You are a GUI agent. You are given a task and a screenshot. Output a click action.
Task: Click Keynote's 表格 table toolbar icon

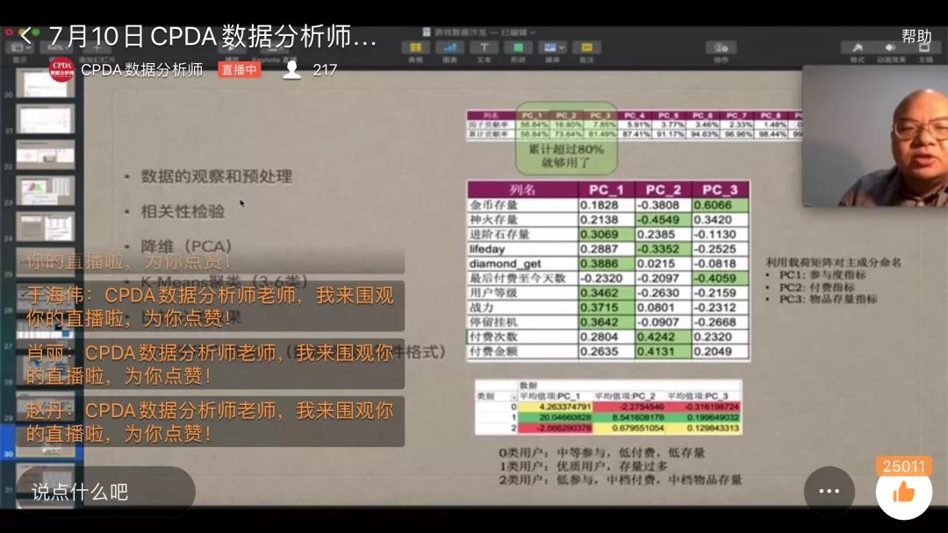415,47
